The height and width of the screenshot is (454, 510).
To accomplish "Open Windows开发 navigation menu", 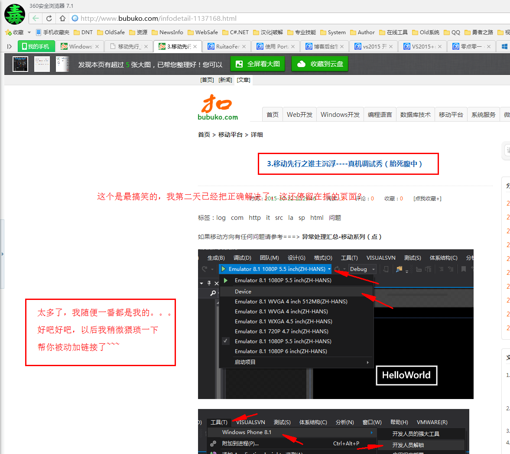I will pos(340,114).
